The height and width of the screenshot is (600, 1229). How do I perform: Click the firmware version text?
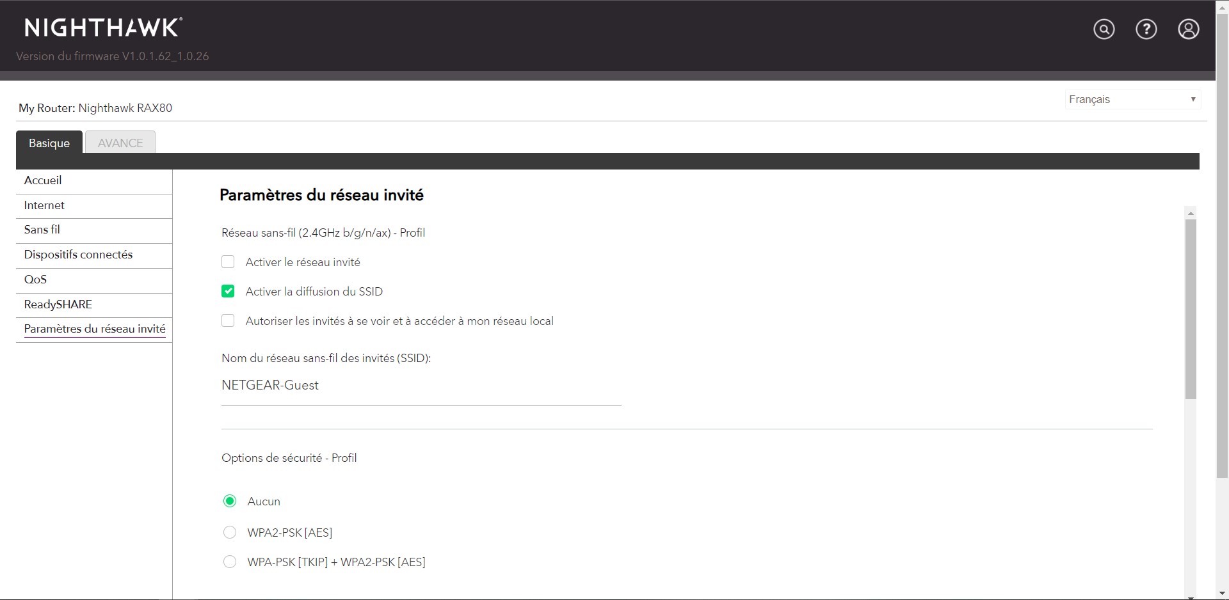113,56
